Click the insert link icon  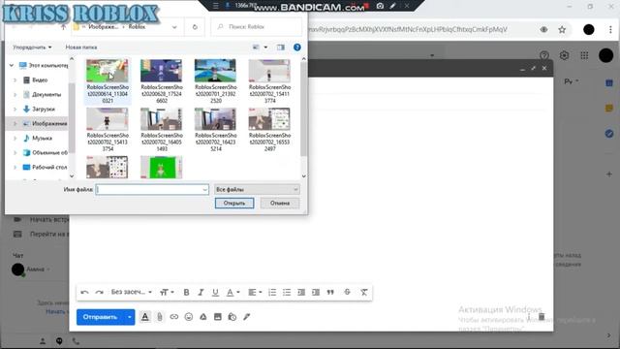click(x=174, y=317)
